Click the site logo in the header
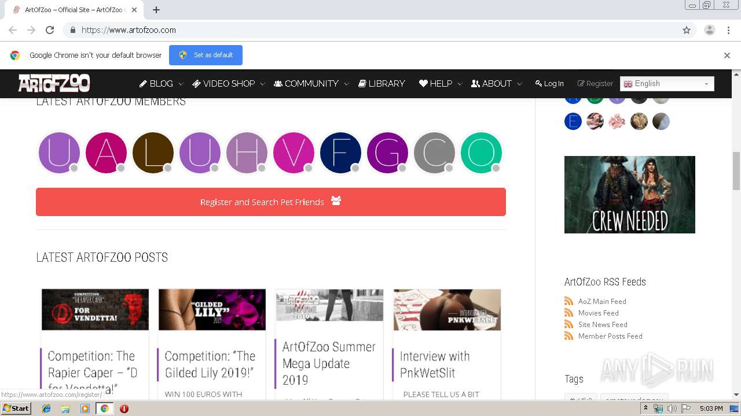This screenshot has width=741, height=416. tap(54, 83)
